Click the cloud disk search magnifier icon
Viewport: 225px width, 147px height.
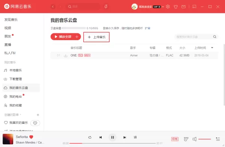tap(214, 37)
